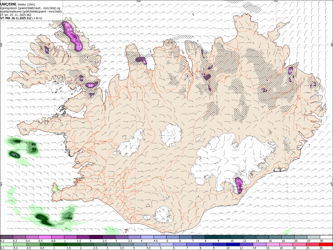Pick the dark green swatch between 1 and 1.5
This screenshot has height=250, width=333.
coord(60,244)
